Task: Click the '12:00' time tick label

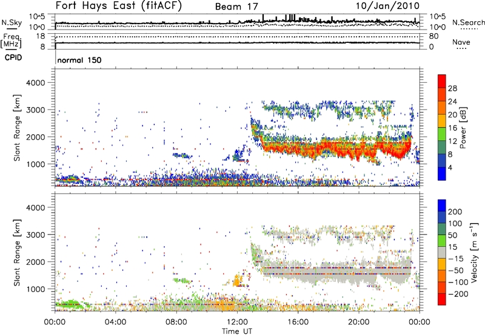Action: pyautogui.click(x=237, y=322)
